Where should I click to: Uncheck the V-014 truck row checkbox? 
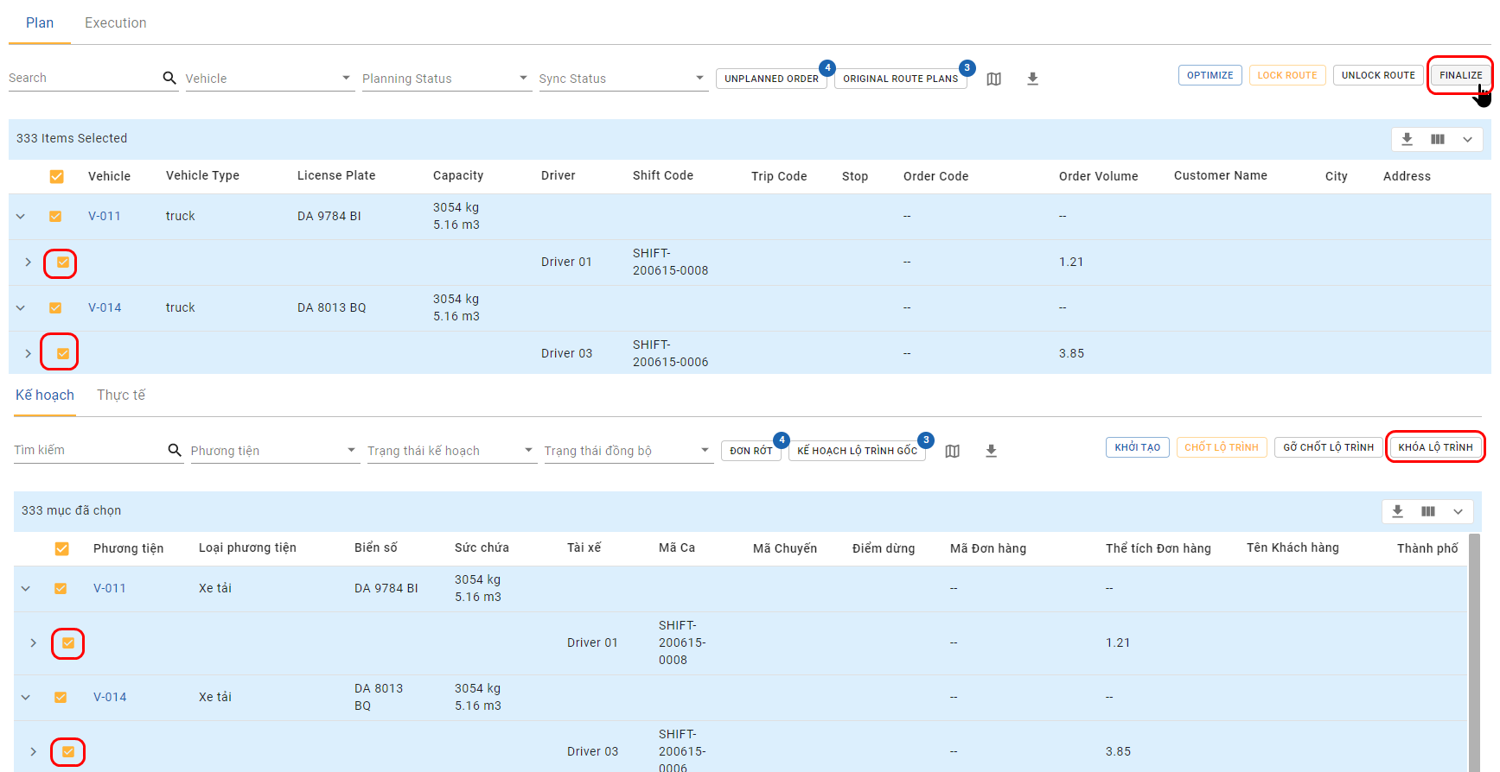55,307
